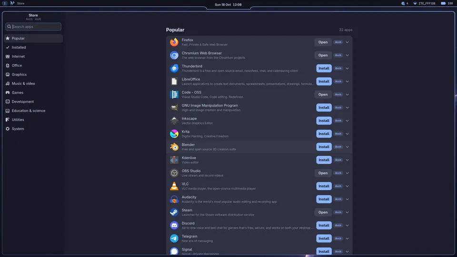Open Games category in sidebar

pyautogui.click(x=33, y=92)
